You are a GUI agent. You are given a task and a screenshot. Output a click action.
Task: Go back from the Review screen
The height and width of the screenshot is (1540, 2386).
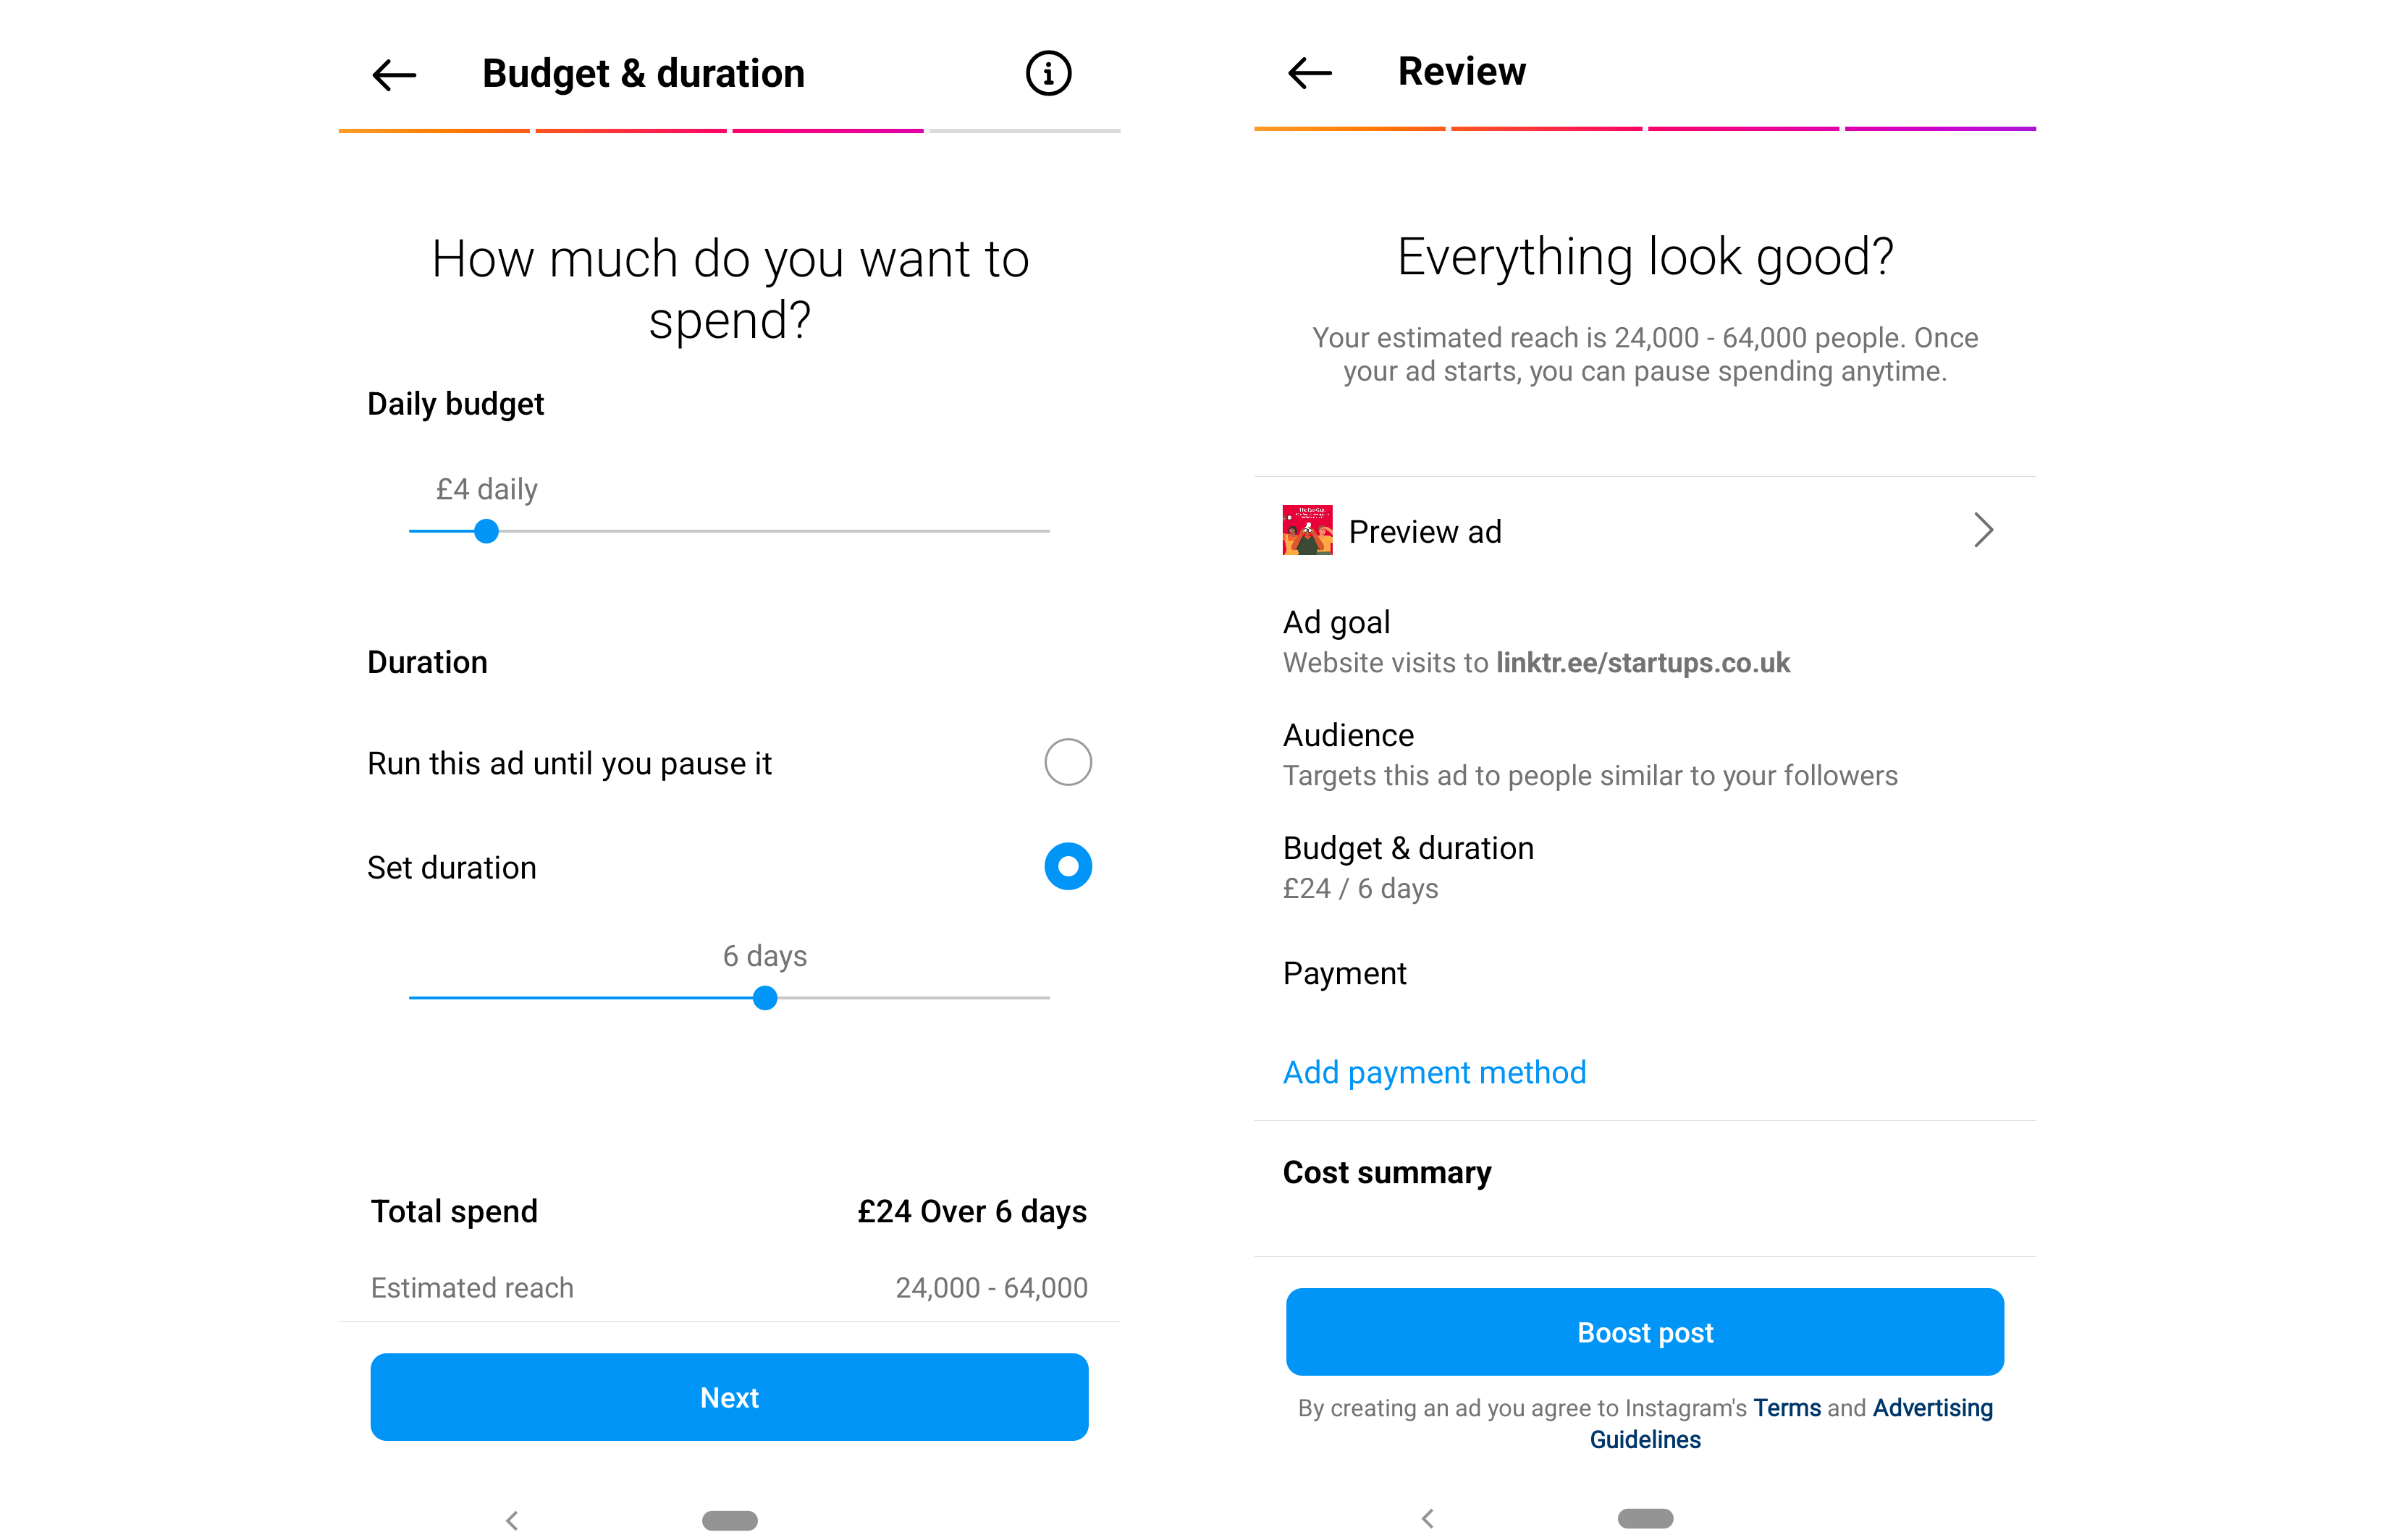tap(1309, 73)
